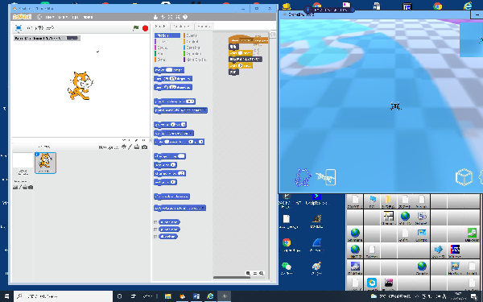Add new sprite from camera icon

[x=144, y=147]
